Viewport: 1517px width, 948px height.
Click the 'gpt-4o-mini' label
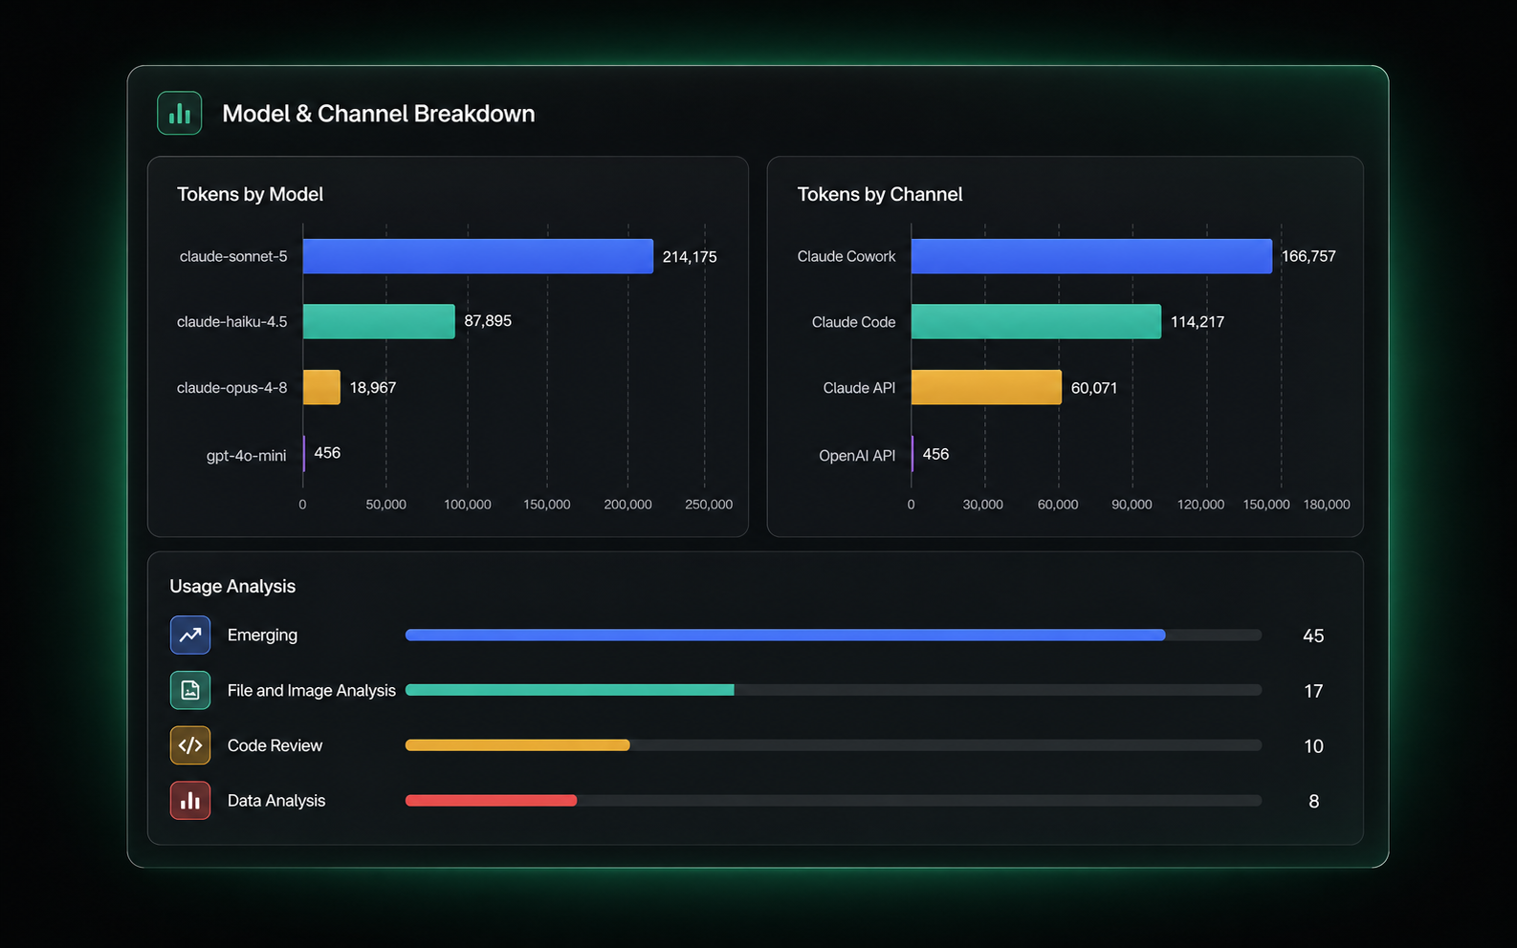(x=247, y=456)
